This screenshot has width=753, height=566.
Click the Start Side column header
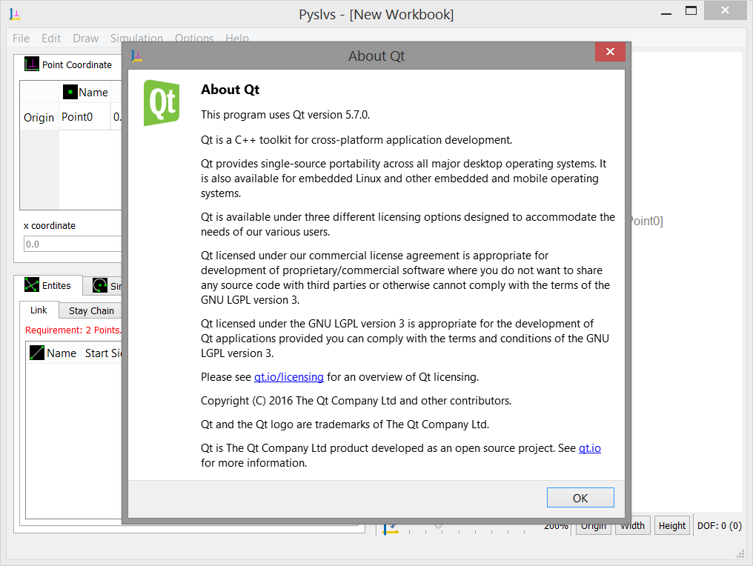pyautogui.click(x=103, y=353)
